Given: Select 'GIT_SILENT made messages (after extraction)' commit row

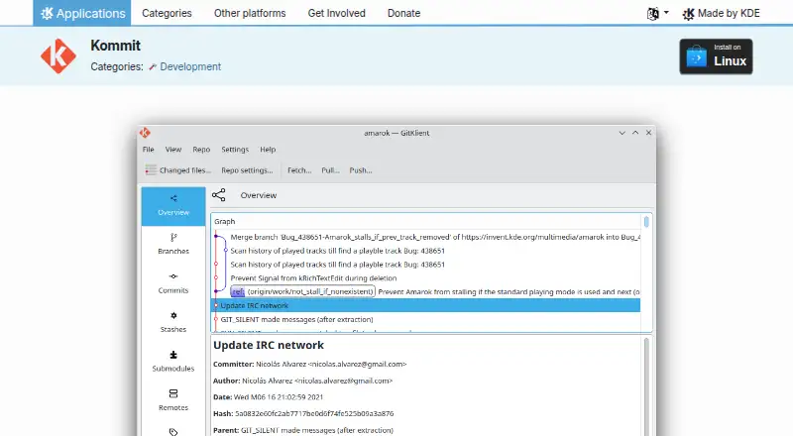Looking at the screenshot, I should (426, 319).
